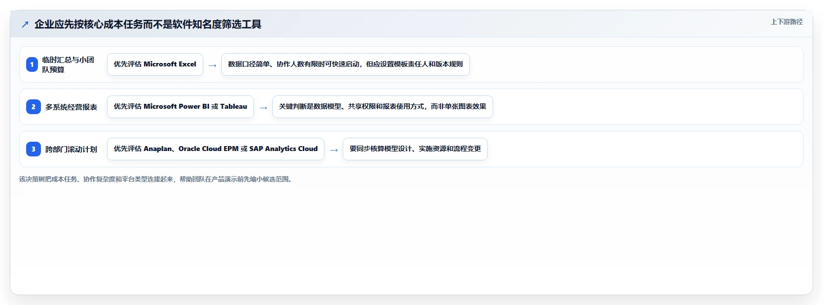Select the step 3 number badge

34,149
